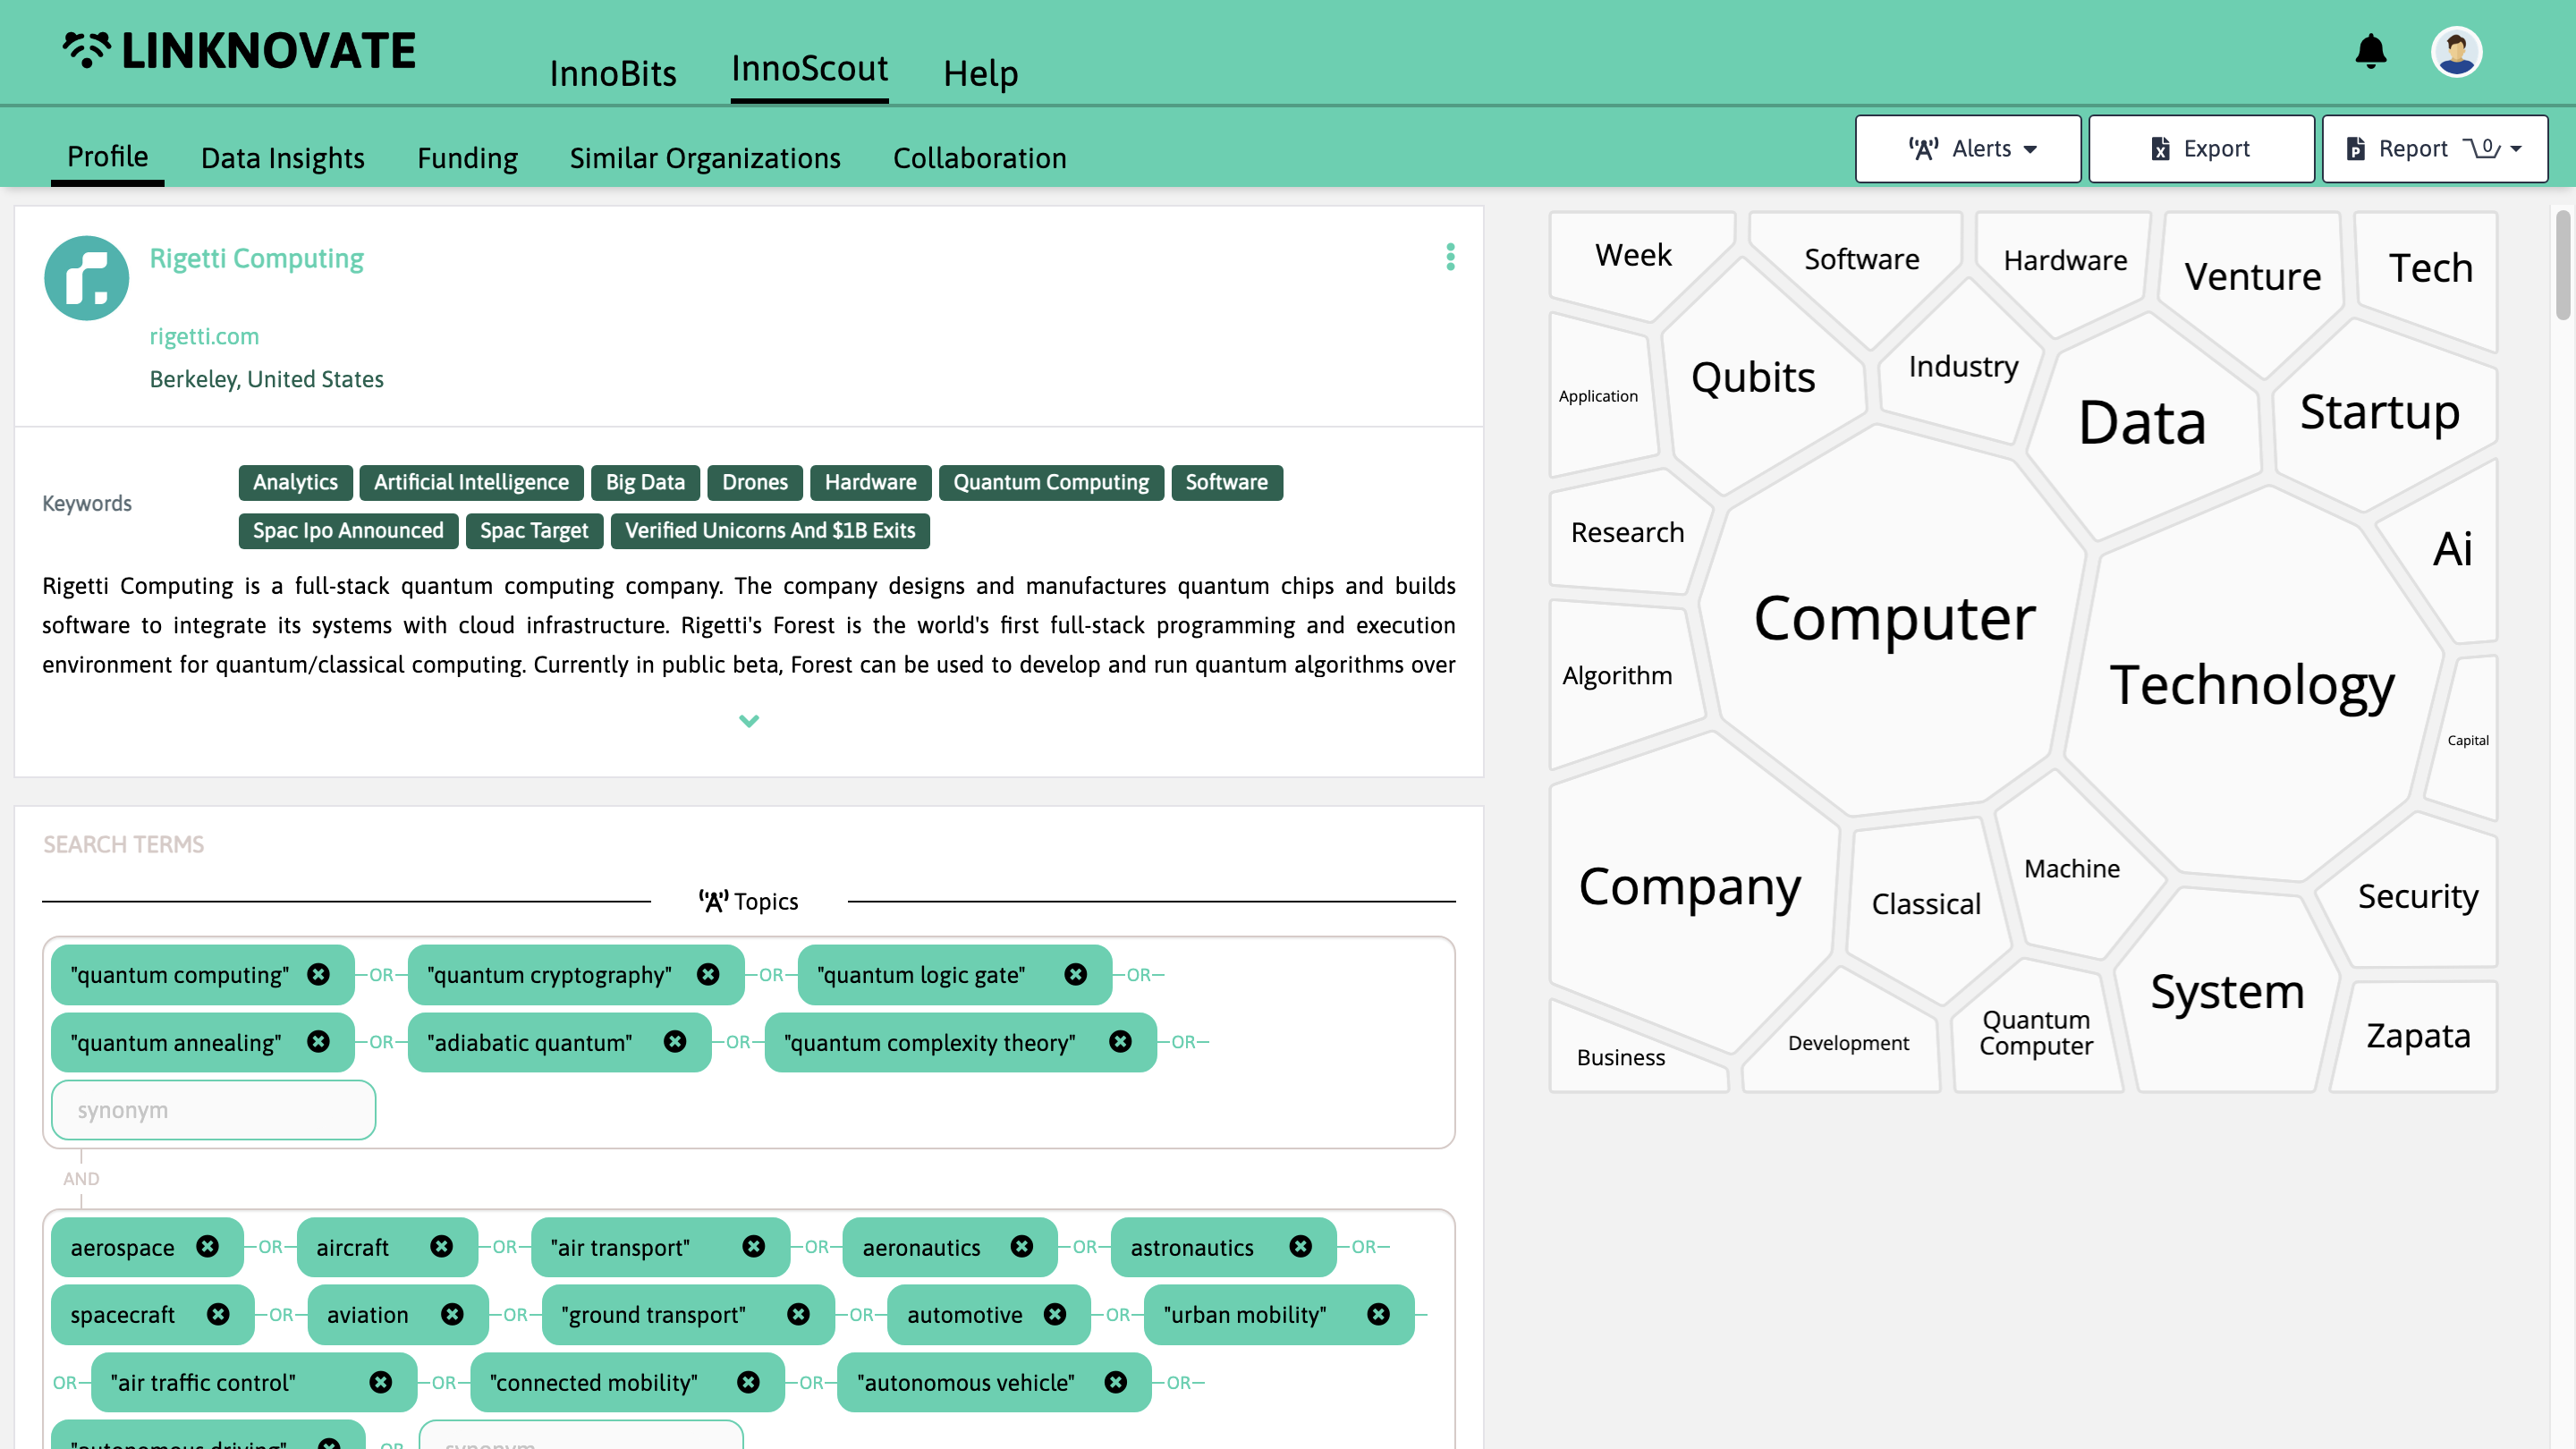This screenshot has height=1449, width=2576.
Task: Remove "adiabatic quantum" search term
Action: click(x=675, y=1042)
